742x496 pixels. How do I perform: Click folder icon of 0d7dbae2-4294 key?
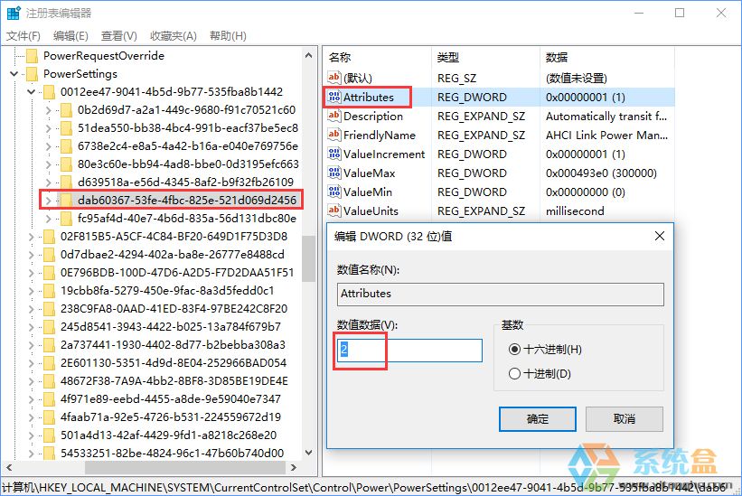[x=49, y=255]
